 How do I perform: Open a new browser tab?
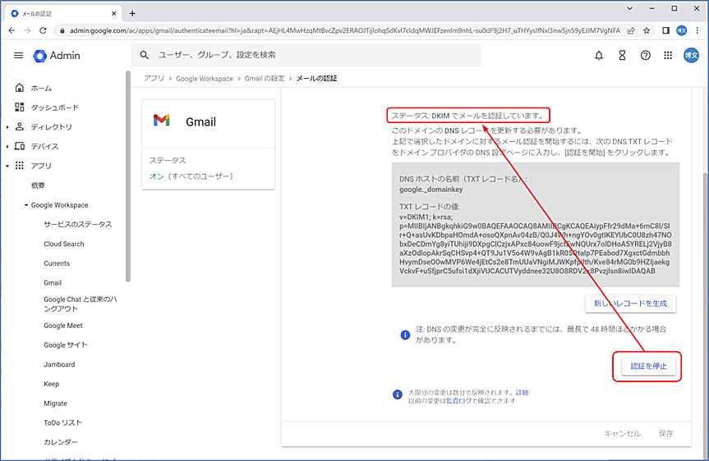(x=132, y=14)
